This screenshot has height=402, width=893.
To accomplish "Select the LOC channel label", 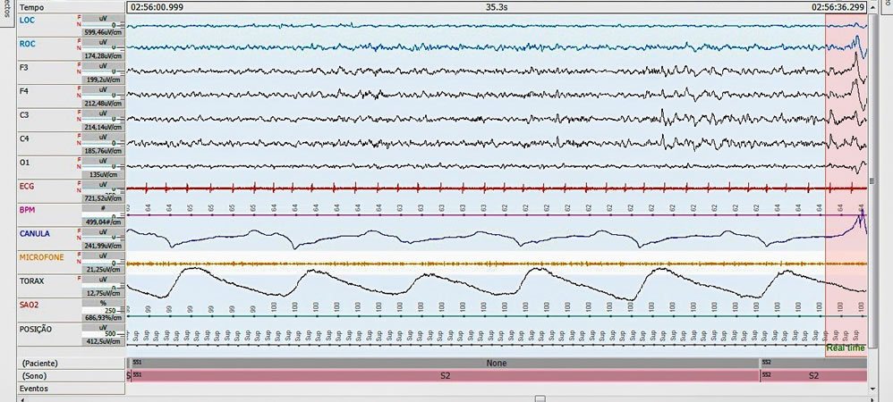I will click(28, 20).
